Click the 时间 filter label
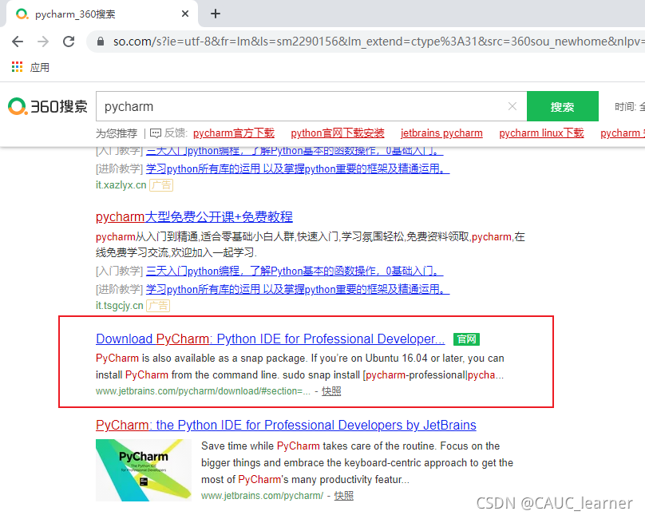Screen dimensions: 645x519 click(625, 107)
